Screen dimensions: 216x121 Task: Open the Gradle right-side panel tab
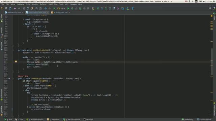click(214, 16)
